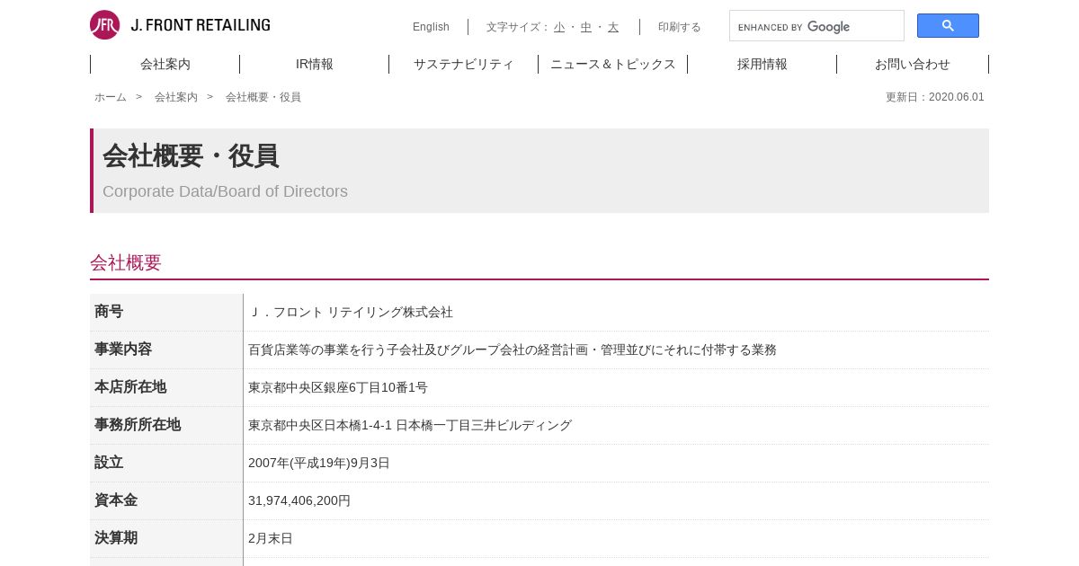Image resolution: width=1079 pixels, height=566 pixels.
Task: Open the お問い合わせ menu
Action: pyautogui.click(x=913, y=64)
